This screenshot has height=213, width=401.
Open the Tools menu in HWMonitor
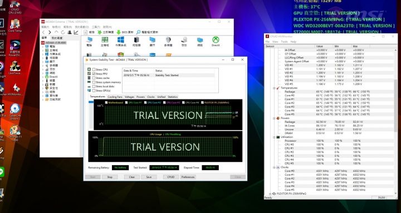[284, 42]
